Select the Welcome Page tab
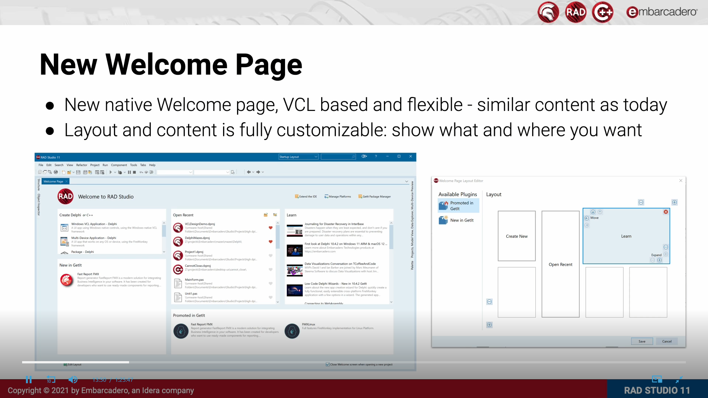Viewport: 708px width, 398px height. click(53, 181)
